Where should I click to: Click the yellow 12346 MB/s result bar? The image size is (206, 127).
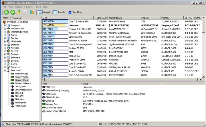55,25
